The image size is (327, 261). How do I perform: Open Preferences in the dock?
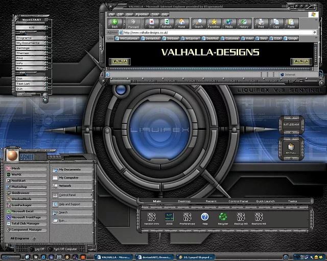(x=187, y=217)
